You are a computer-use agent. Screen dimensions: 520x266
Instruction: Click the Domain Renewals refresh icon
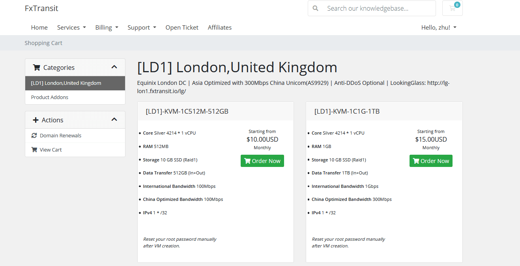pyautogui.click(x=34, y=135)
